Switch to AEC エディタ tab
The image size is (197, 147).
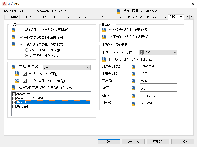pos(75,17)
